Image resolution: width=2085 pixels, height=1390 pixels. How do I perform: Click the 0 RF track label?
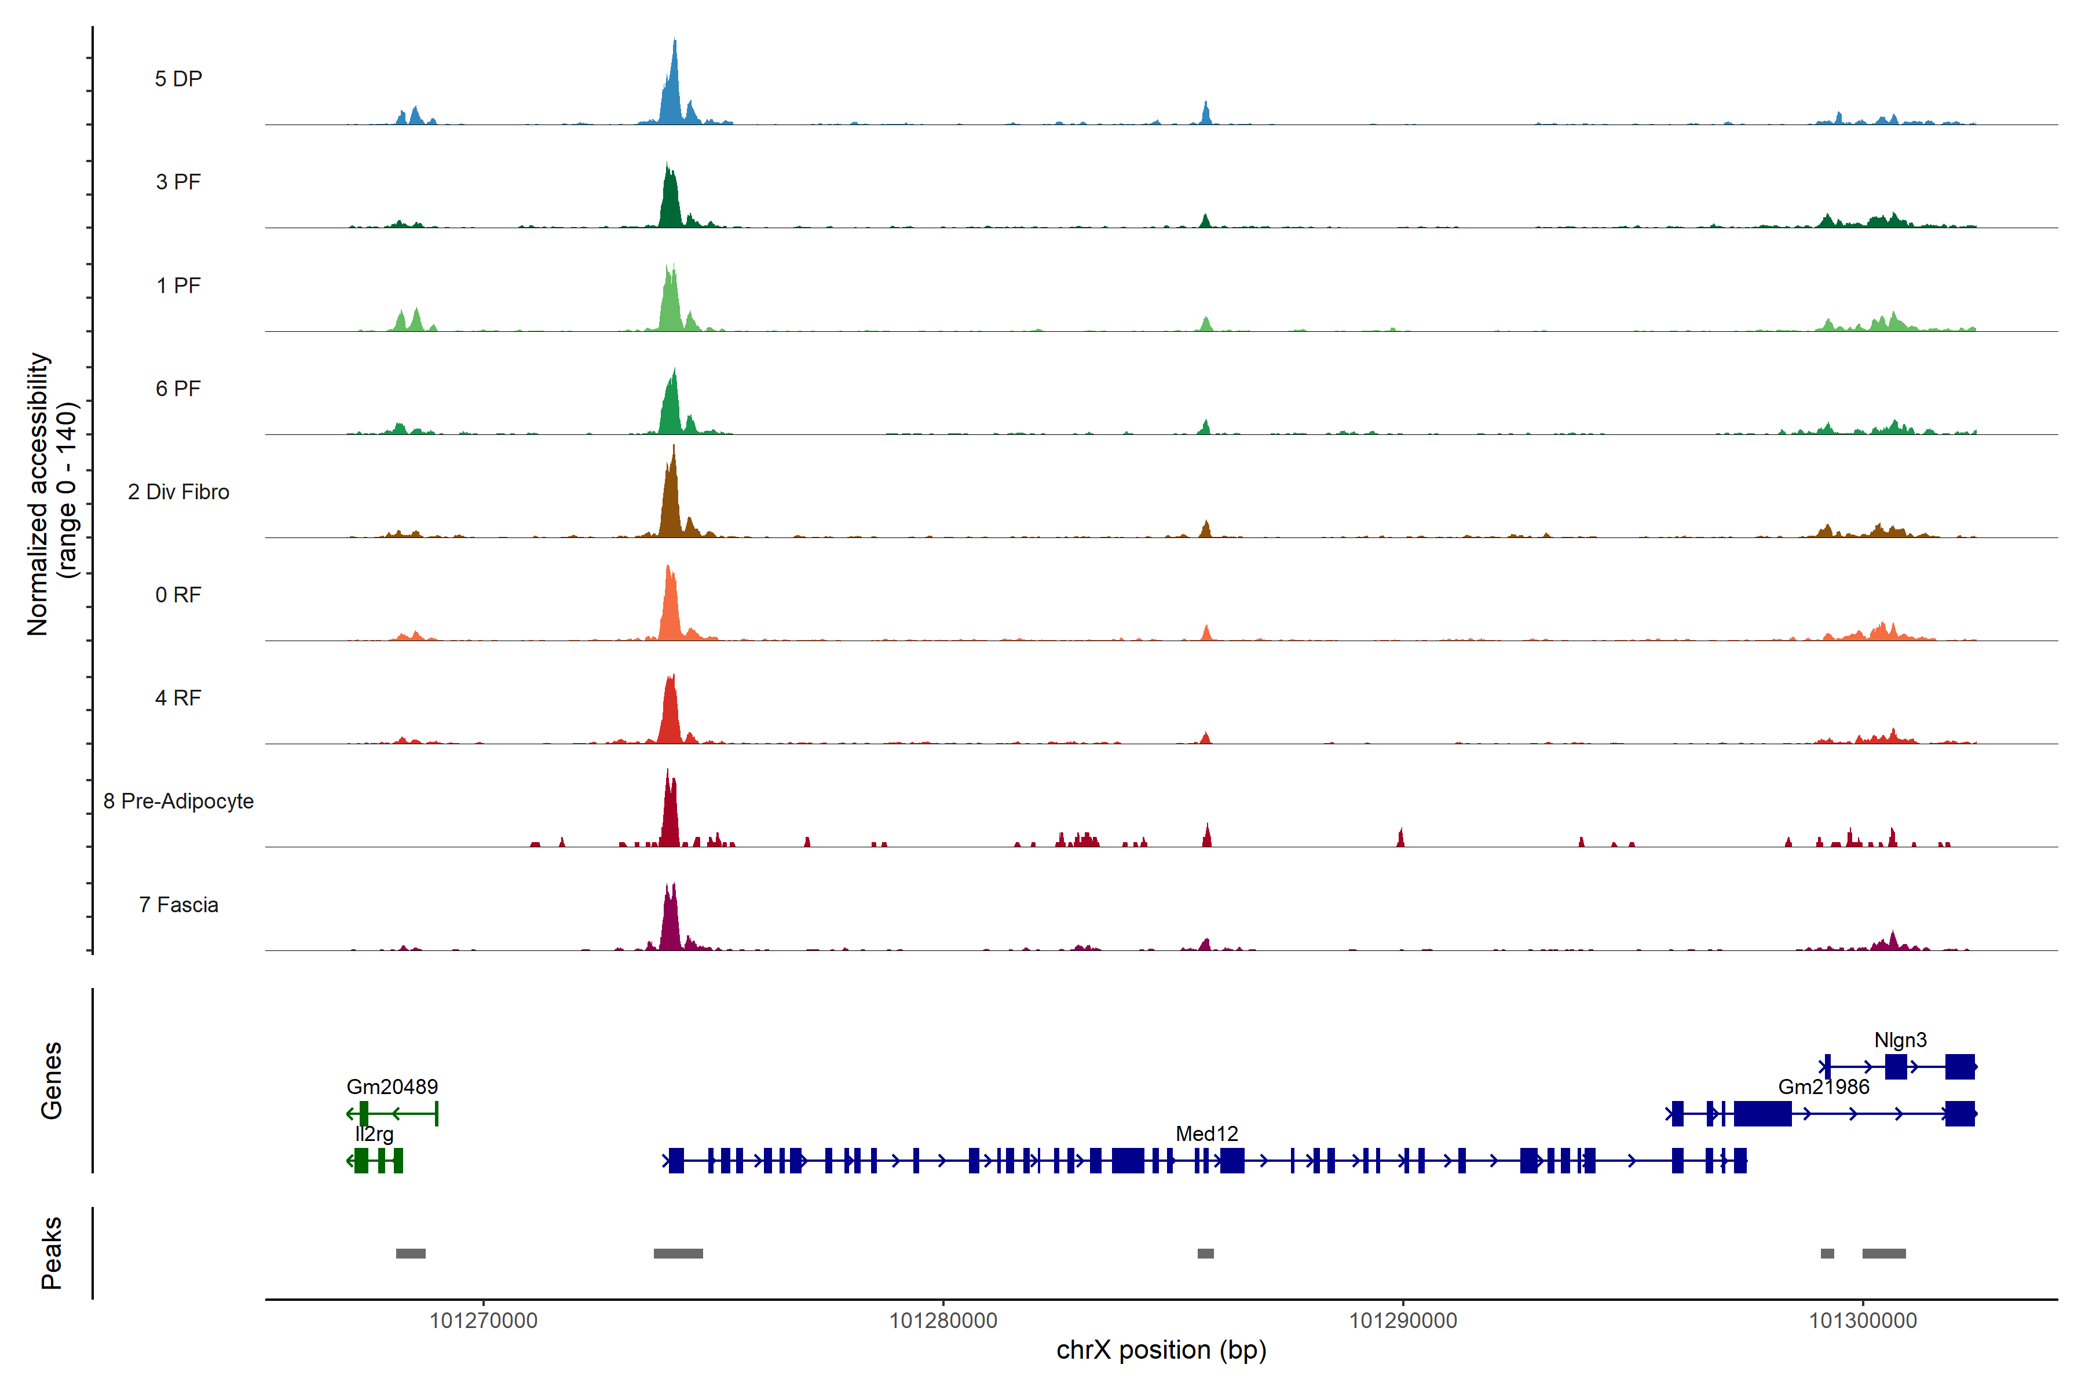point(178,595)
